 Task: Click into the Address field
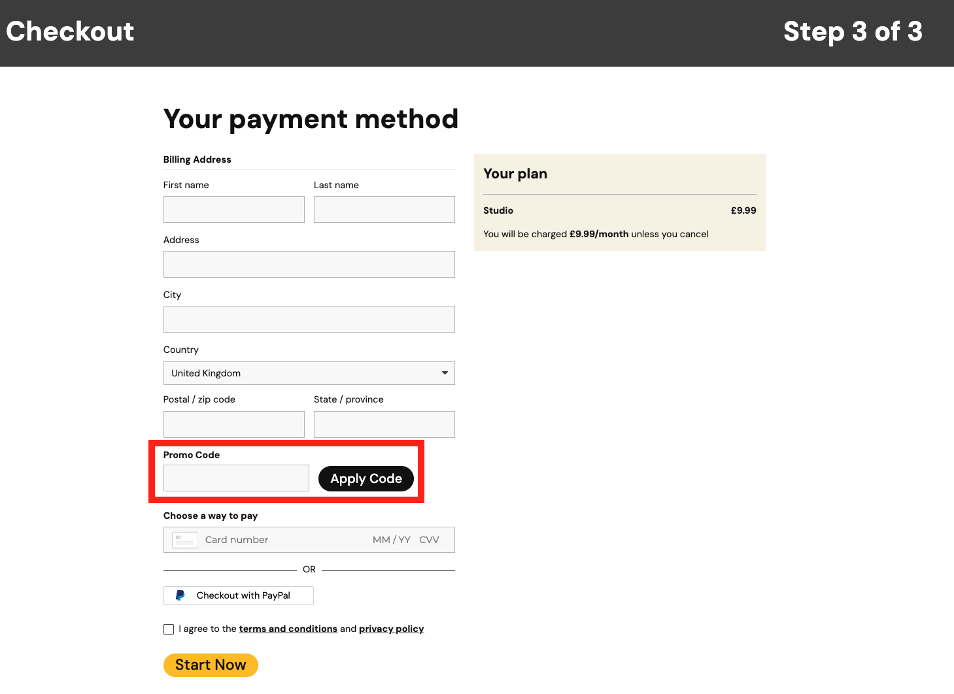coord(309,265)
